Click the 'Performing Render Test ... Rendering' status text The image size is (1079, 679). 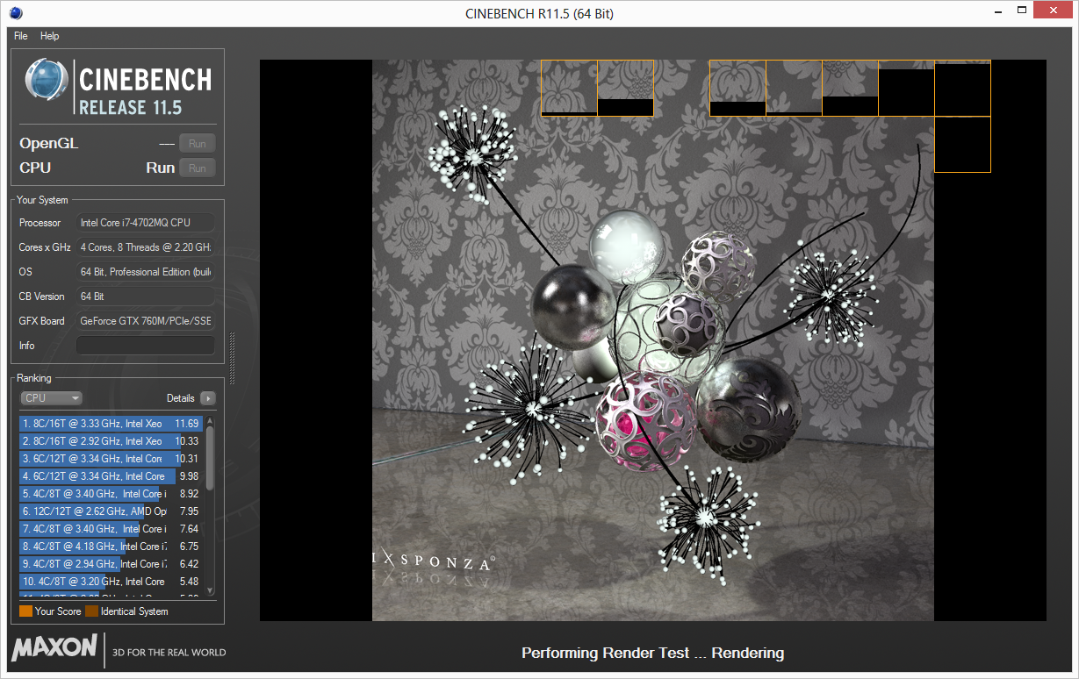pos(652,653)
